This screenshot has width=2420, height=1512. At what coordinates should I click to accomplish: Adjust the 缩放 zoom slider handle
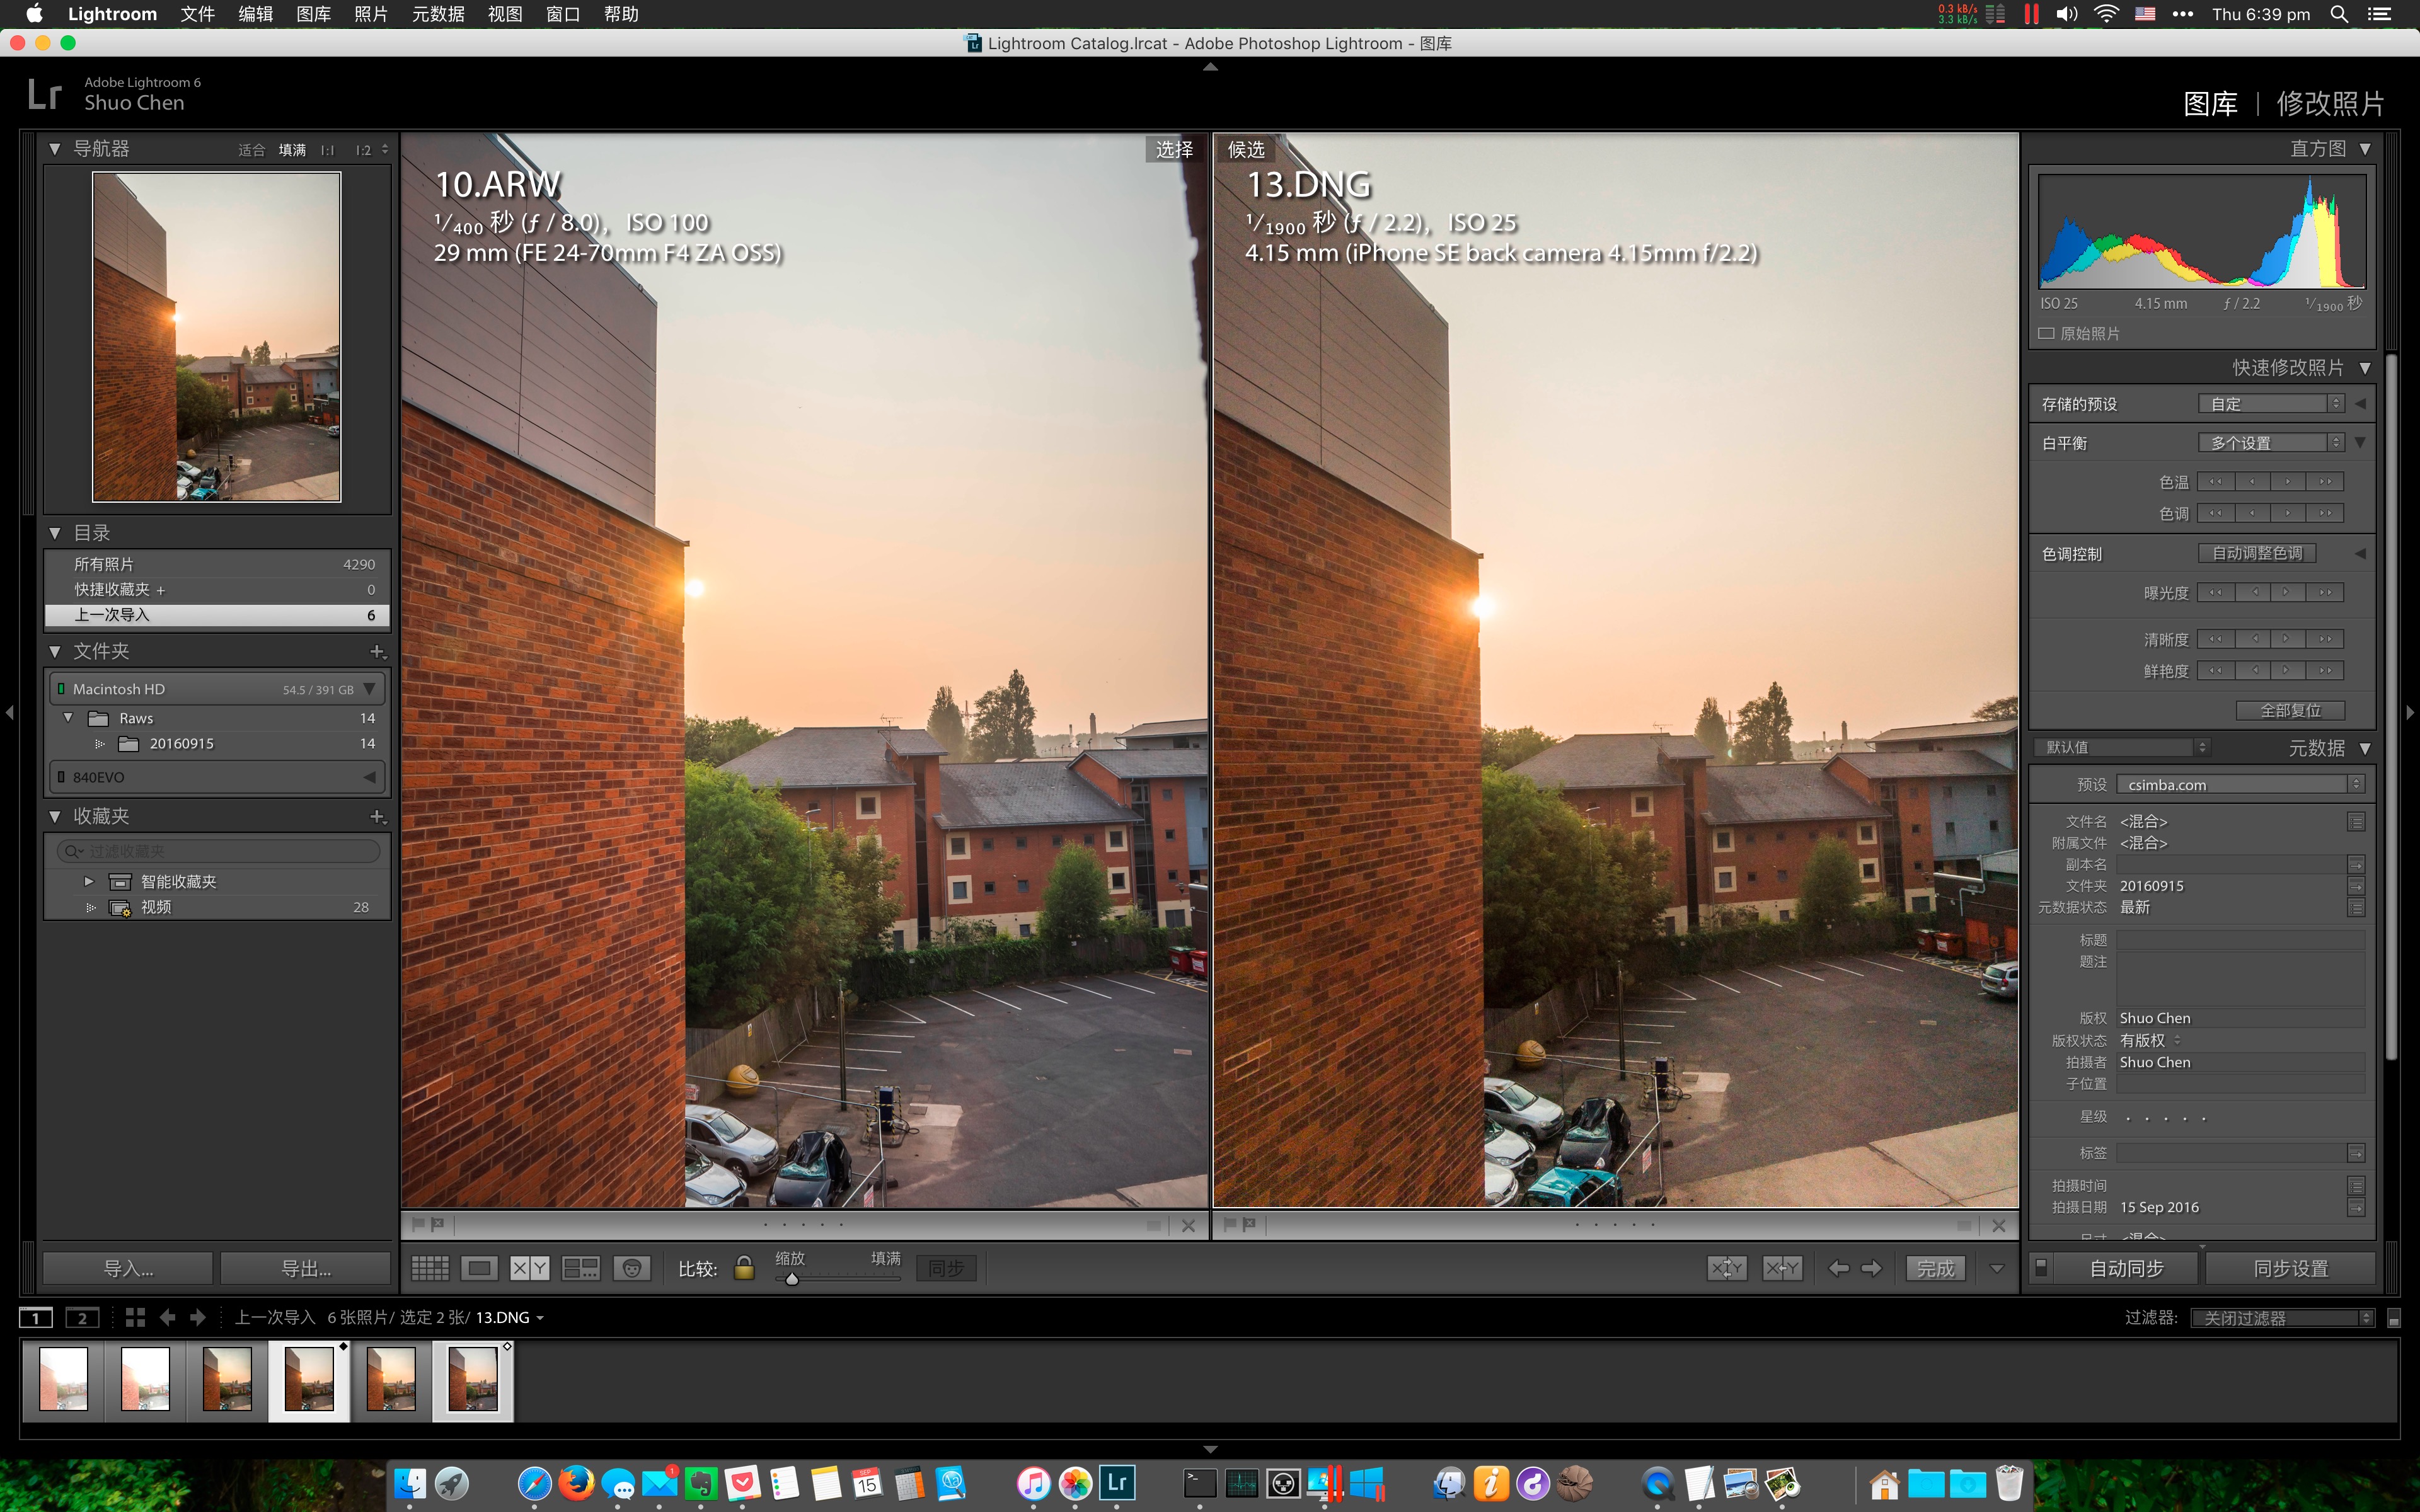pos(792,1279)
